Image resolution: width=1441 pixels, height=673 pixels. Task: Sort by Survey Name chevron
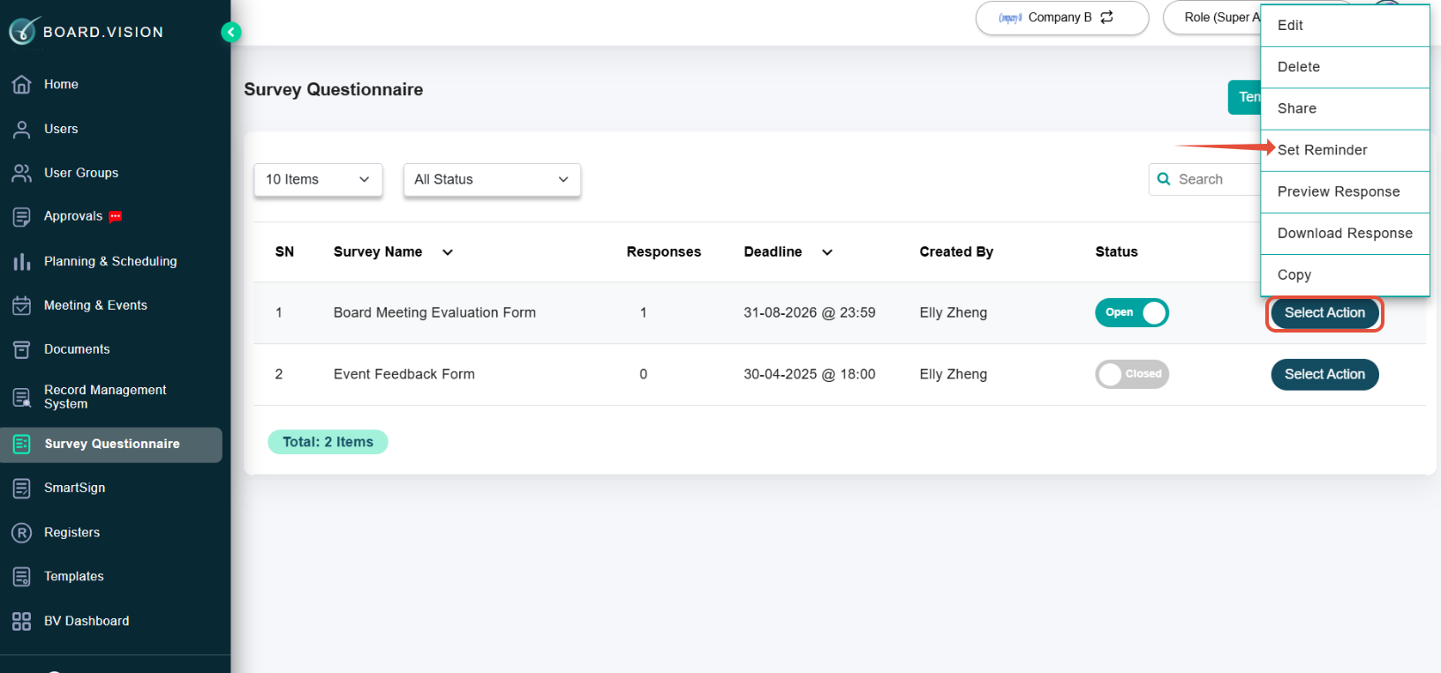448,252
